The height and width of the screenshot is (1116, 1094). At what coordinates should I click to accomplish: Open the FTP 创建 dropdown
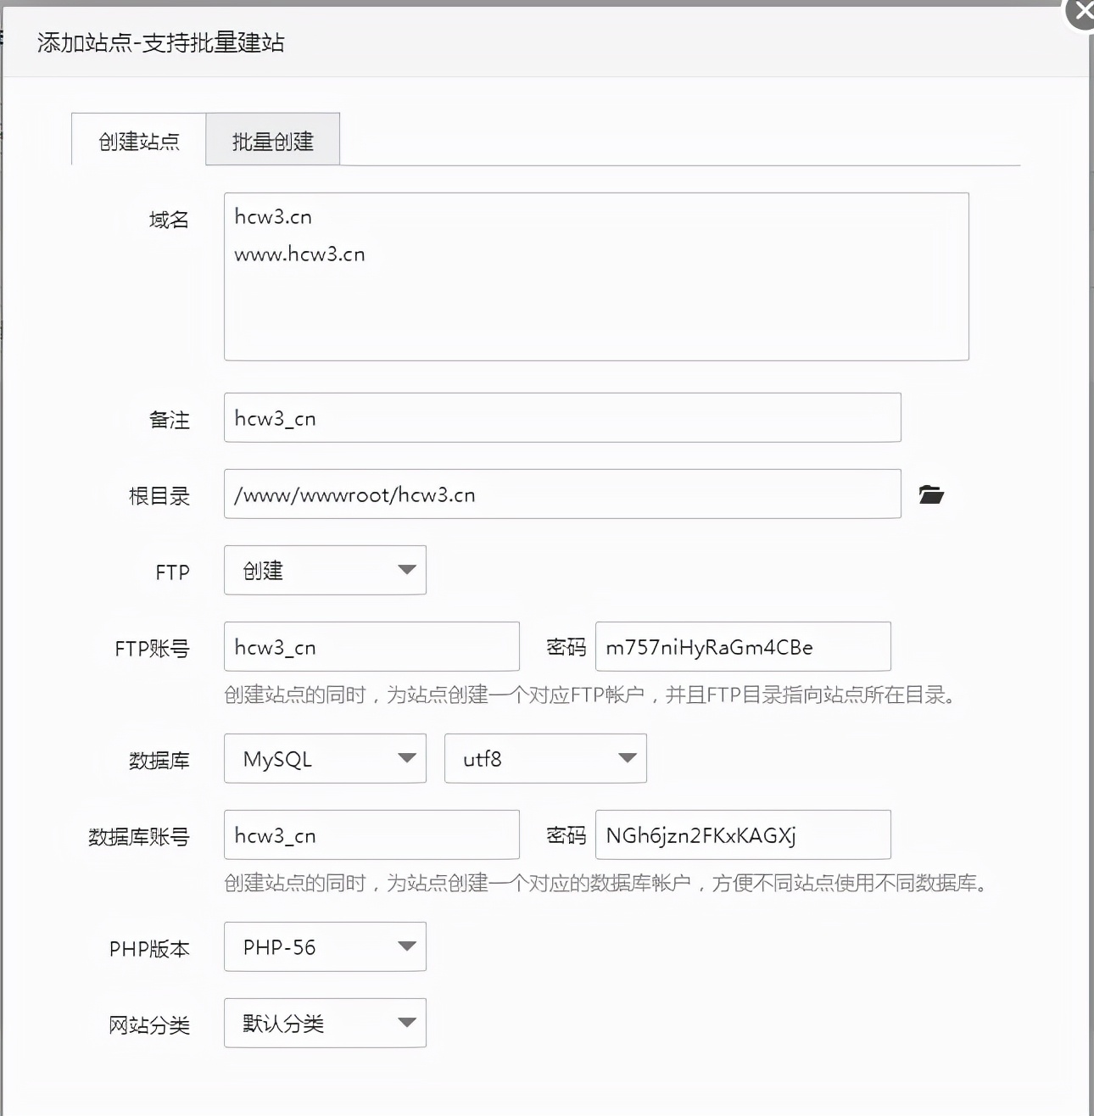point(325,570)
